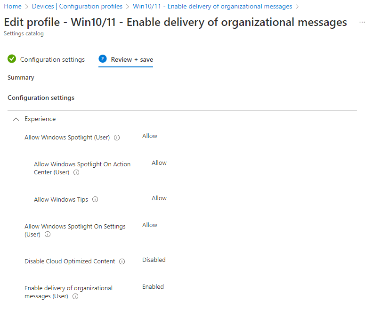
Task: Click the Win10/11 profile breadcrumb link
Action: coord(212,7)
